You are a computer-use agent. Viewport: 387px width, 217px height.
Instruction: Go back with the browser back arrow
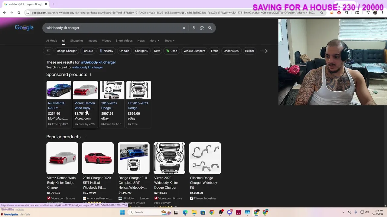coord(4,13)
